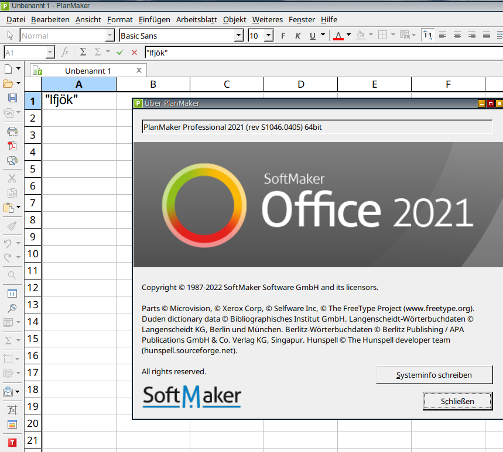Image resolution: width=503 pixels, height=452 pixels.
Task: Save the spreadsheet with floppy disk icon
Action: tap(12, 98)
